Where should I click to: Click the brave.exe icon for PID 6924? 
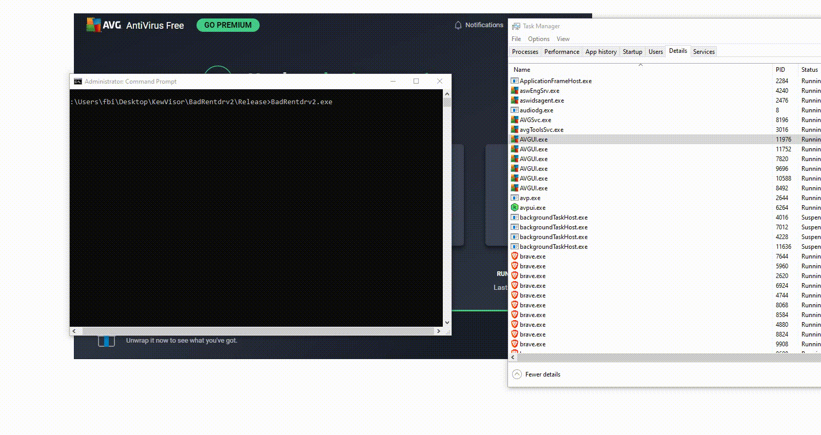click(x=515, y=286)
